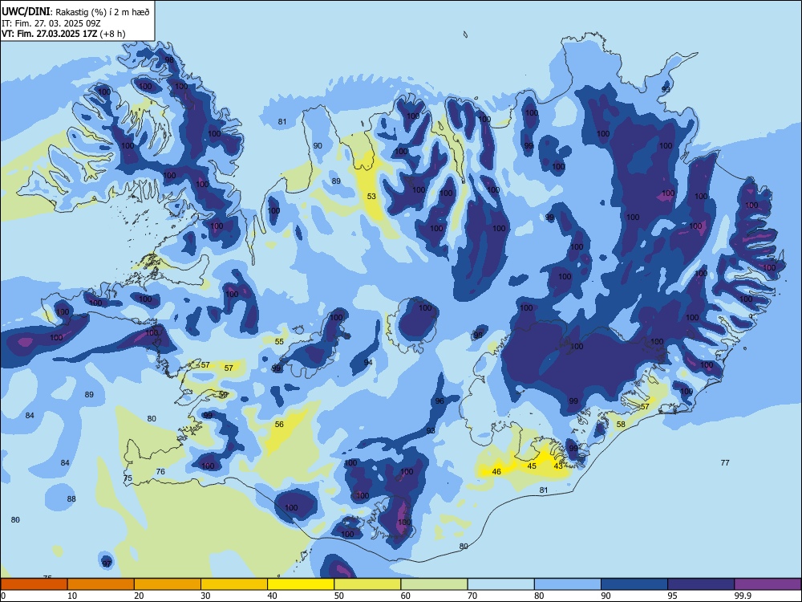Select the 30–40 golden legend swatch
This screenshot has width=802, height=602.
point(234,584)
